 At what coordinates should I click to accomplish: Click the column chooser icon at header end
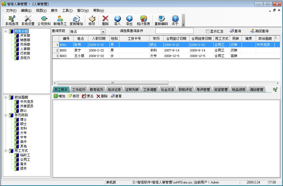pyautogui.click(x=277, y=38)
